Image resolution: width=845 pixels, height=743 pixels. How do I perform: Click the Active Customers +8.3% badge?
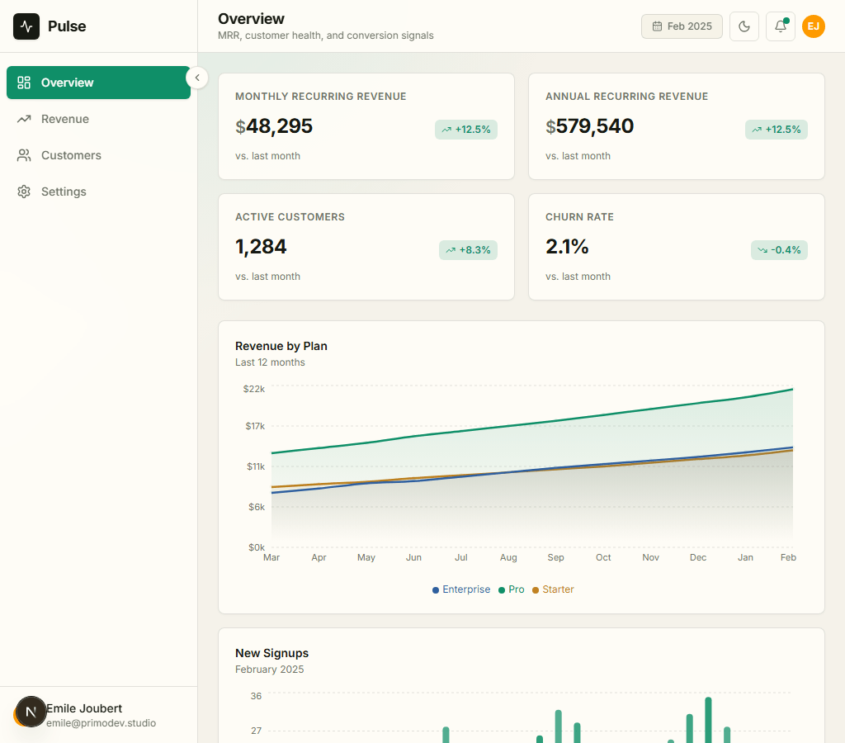click(469, 250)
